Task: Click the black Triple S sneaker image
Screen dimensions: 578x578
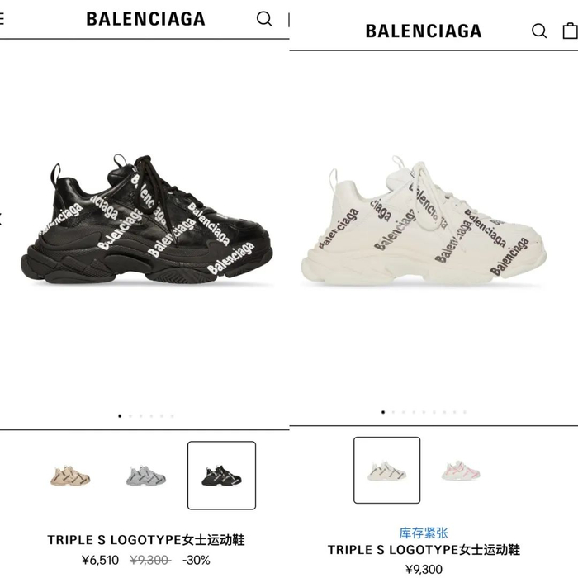Action: (x=147, y=220)
